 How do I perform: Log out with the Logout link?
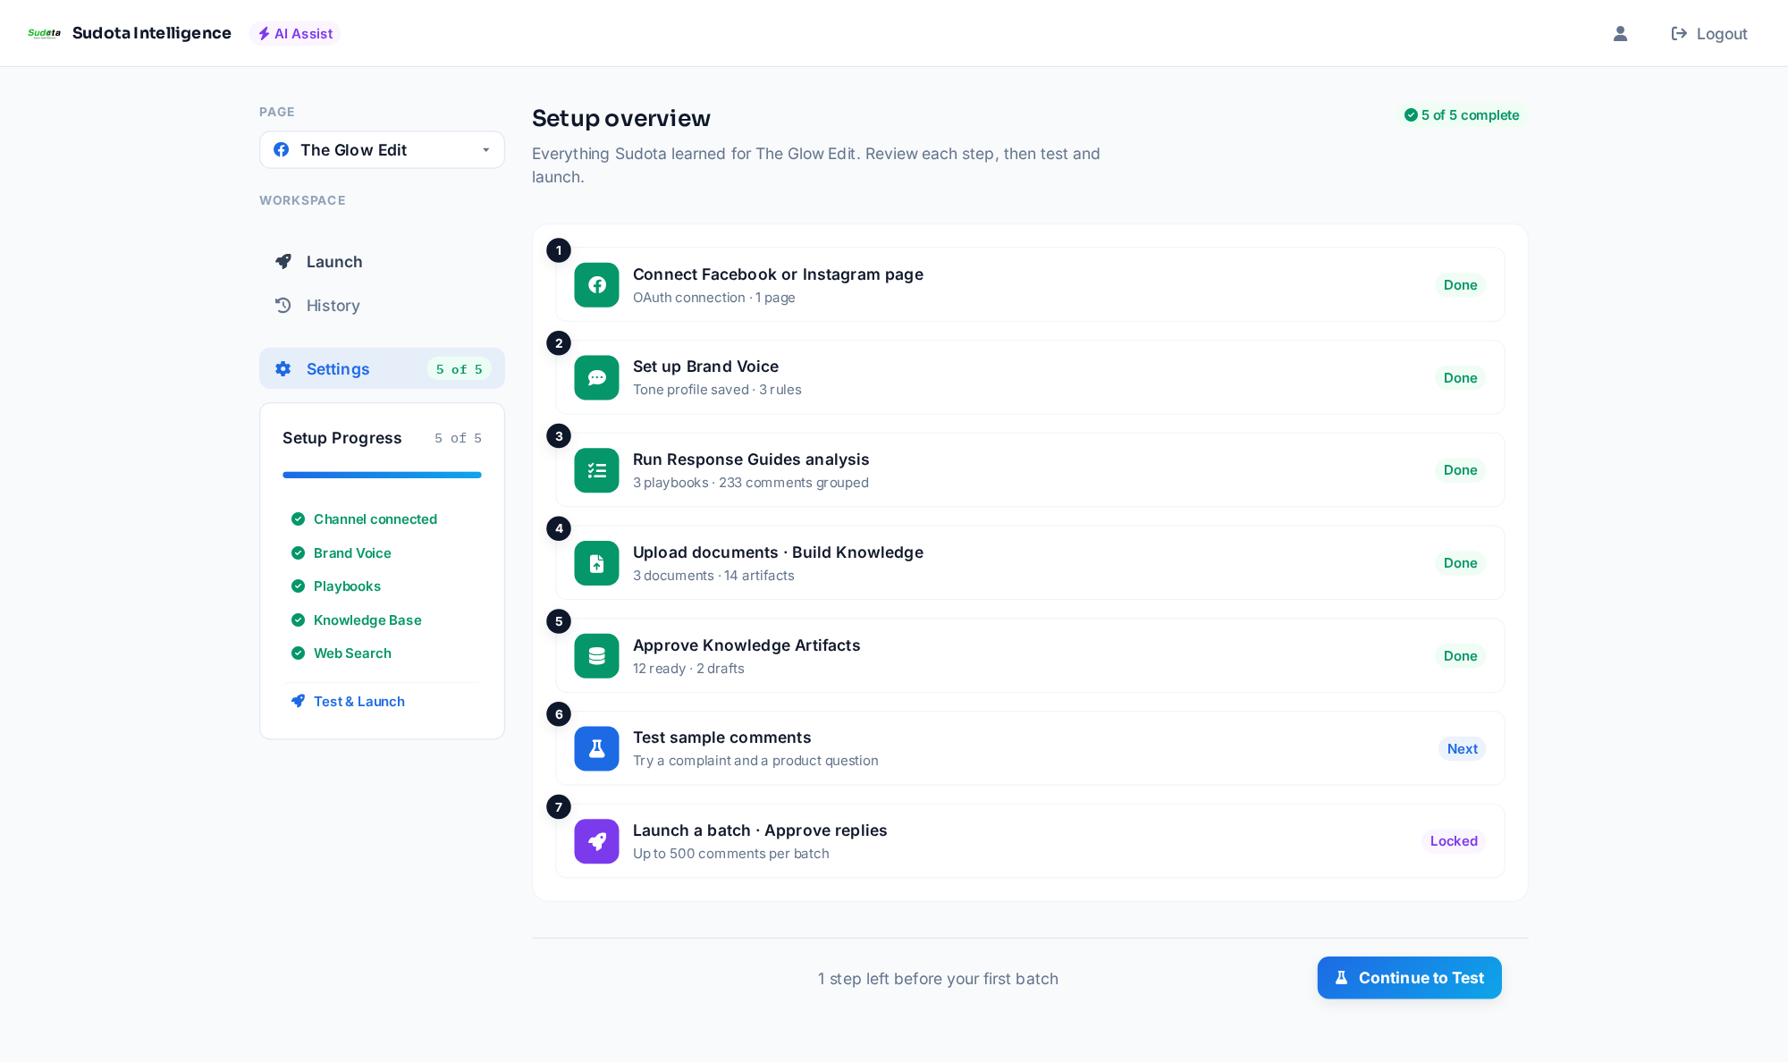point(1708,33)
